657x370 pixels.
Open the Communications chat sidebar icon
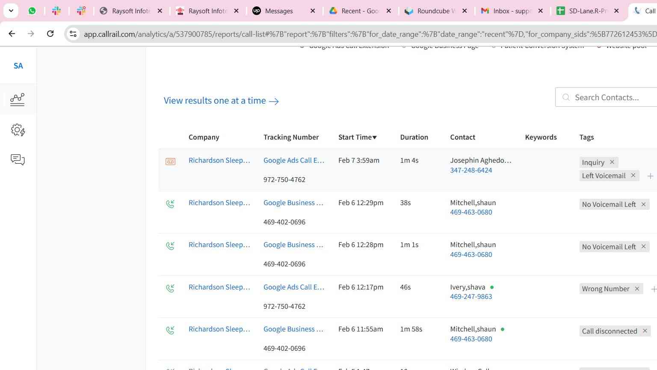(x=18, y=160)
